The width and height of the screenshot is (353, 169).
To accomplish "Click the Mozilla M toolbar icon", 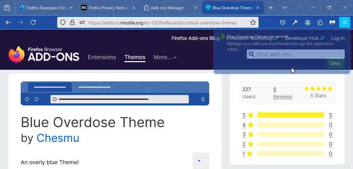I will click(x=332, y=22).
